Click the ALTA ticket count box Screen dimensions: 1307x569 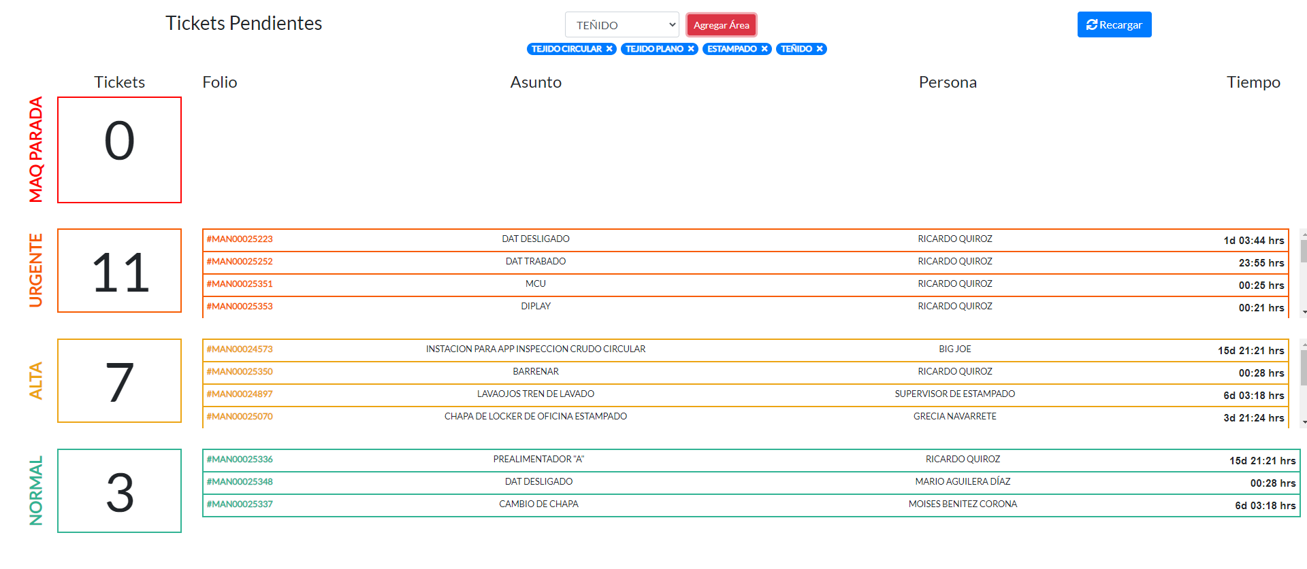pos(120,381)
